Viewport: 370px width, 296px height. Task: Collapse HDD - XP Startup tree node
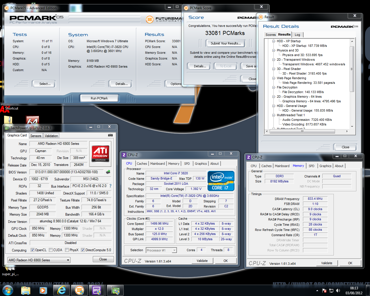273,41
